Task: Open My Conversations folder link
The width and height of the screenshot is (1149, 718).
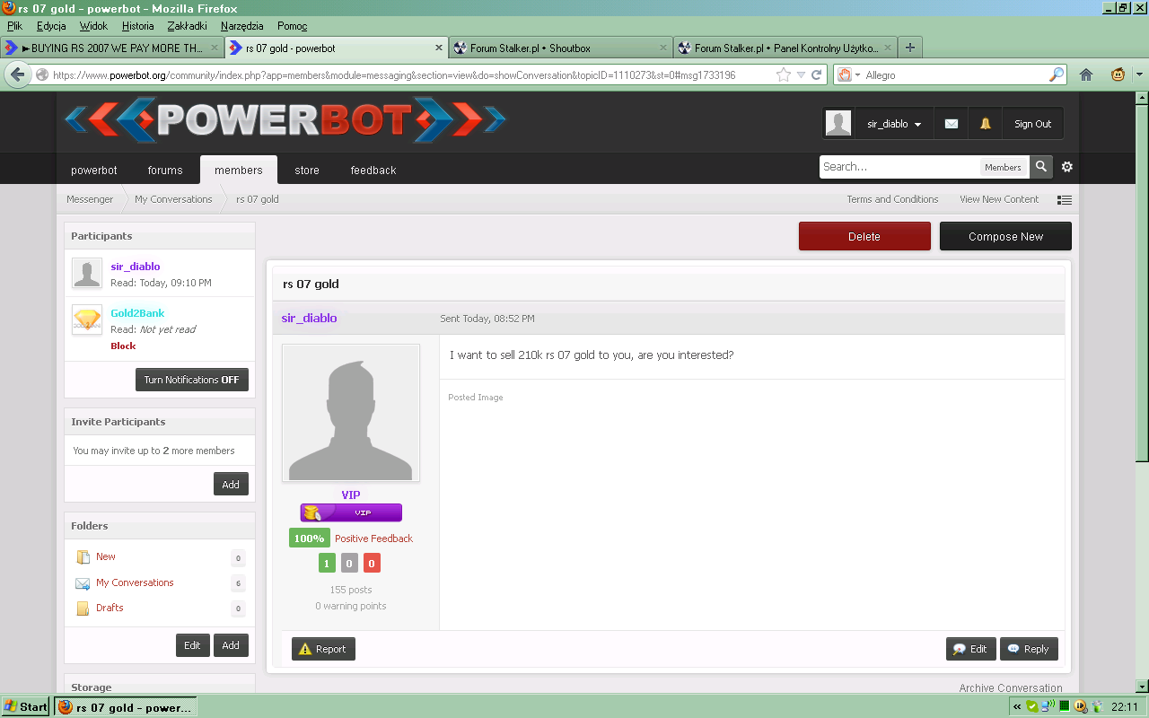Action: pyautogui.click(x=135, y=582)
